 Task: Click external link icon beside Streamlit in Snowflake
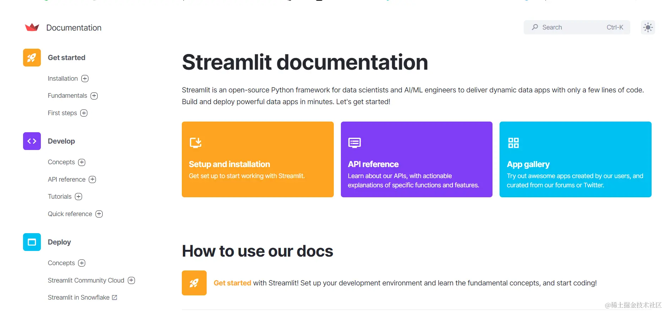[x=114, y=297]
